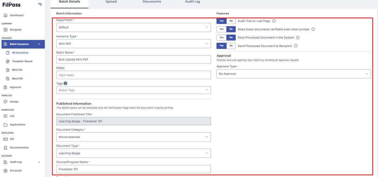Click info icon beside Save Processed Document
Image resolution: width=378 pixels, height=177 pixels.
pos(298,37)
